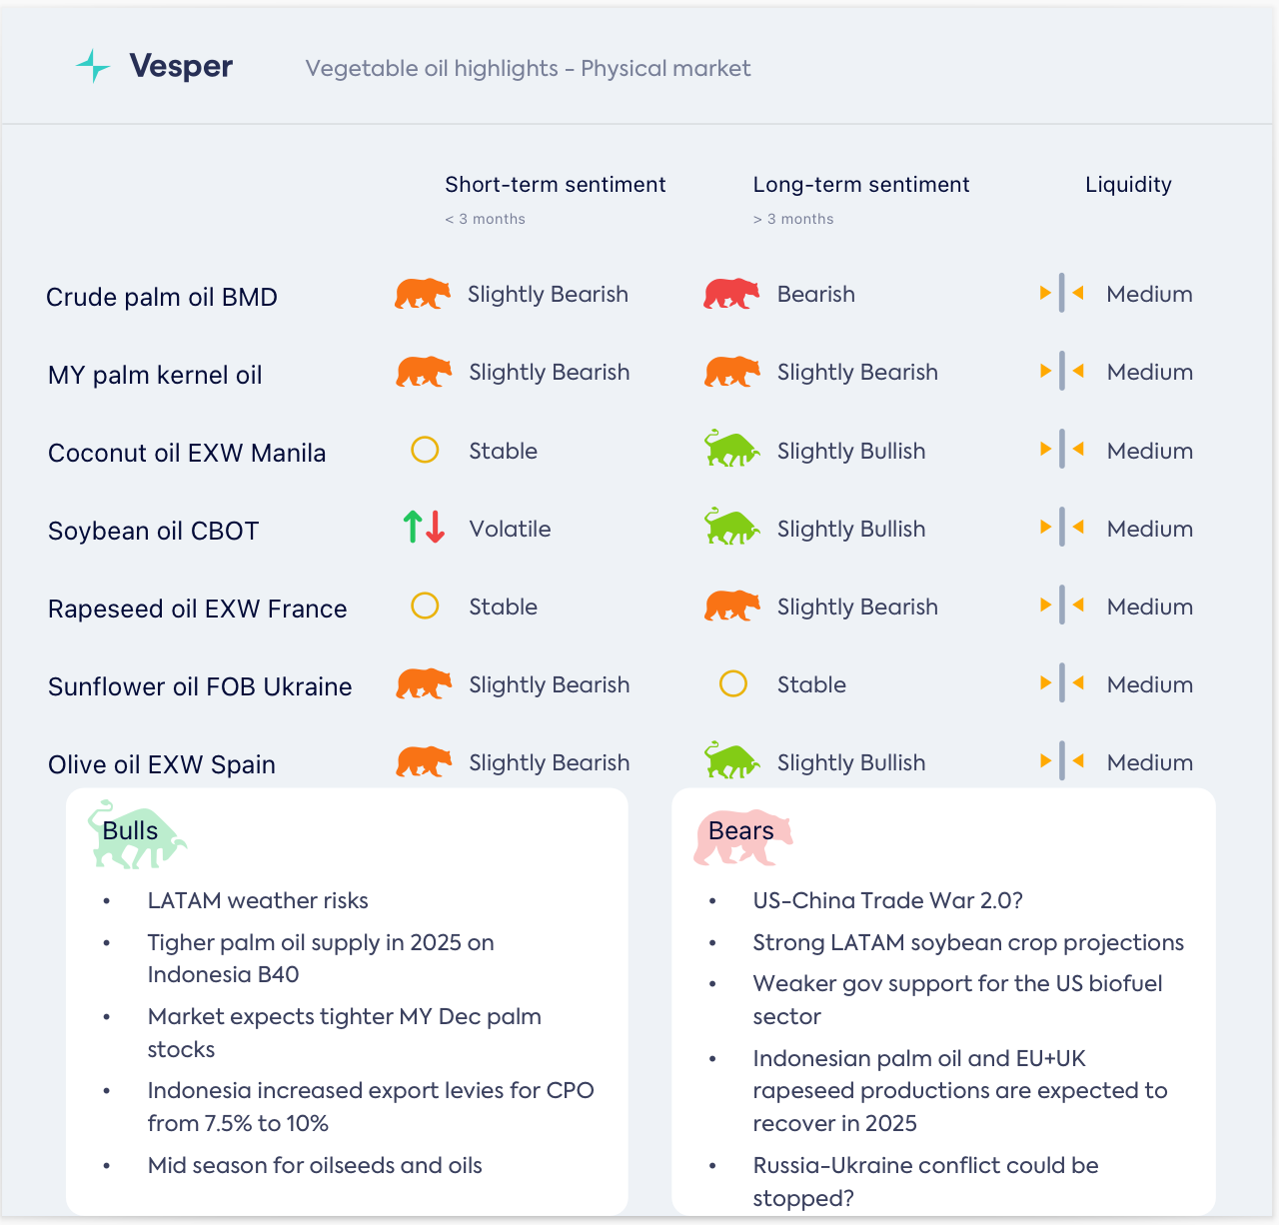1279x1225 pixels.
Task: Click the Stable circle icon for Sunflower oil long-term
Action: pos(733,684)
